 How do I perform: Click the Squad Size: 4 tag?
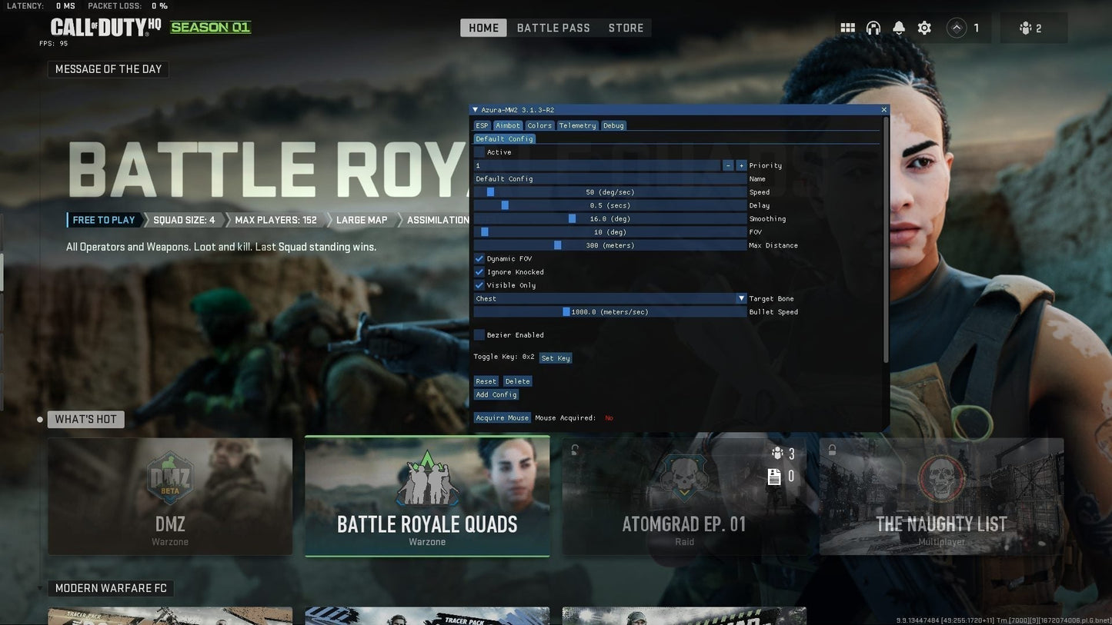(184, 220)
